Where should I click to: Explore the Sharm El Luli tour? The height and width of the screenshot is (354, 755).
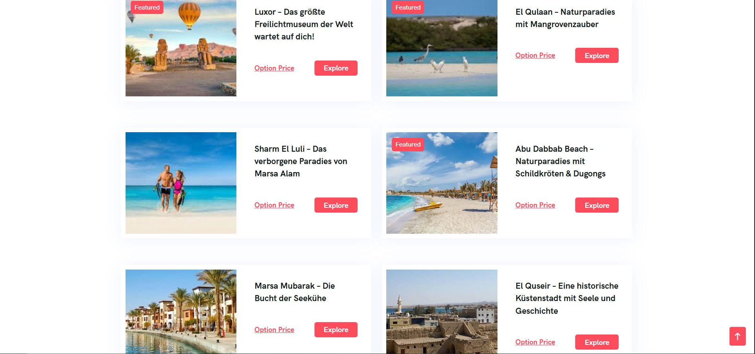pyautogui.click(x=336, y=205)
